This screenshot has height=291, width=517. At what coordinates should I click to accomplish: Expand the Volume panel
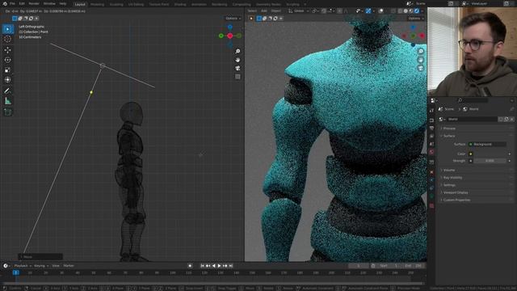[477, 171]
